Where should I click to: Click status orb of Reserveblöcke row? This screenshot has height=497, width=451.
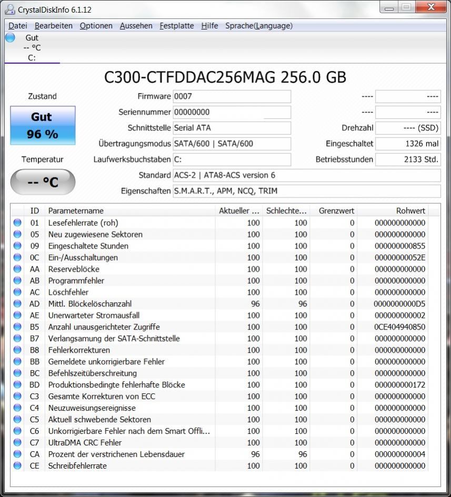17,269
